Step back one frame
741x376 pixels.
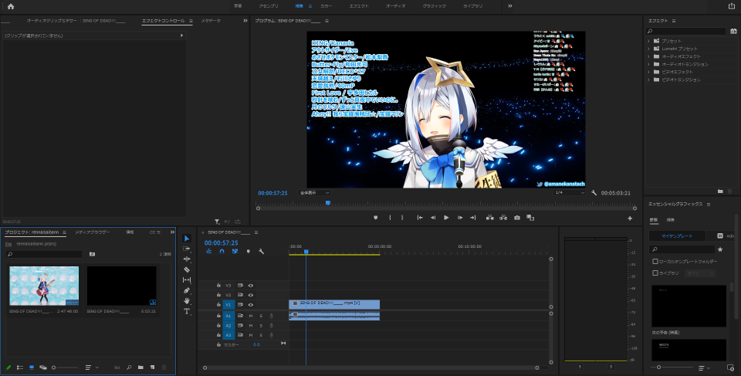point(433,218)
